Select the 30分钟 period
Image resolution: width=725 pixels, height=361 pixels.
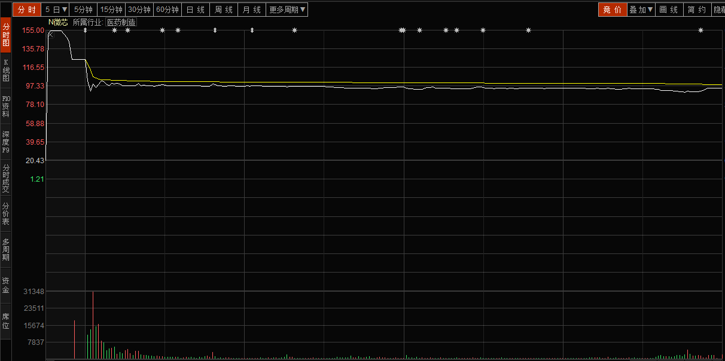coord(139,10)
